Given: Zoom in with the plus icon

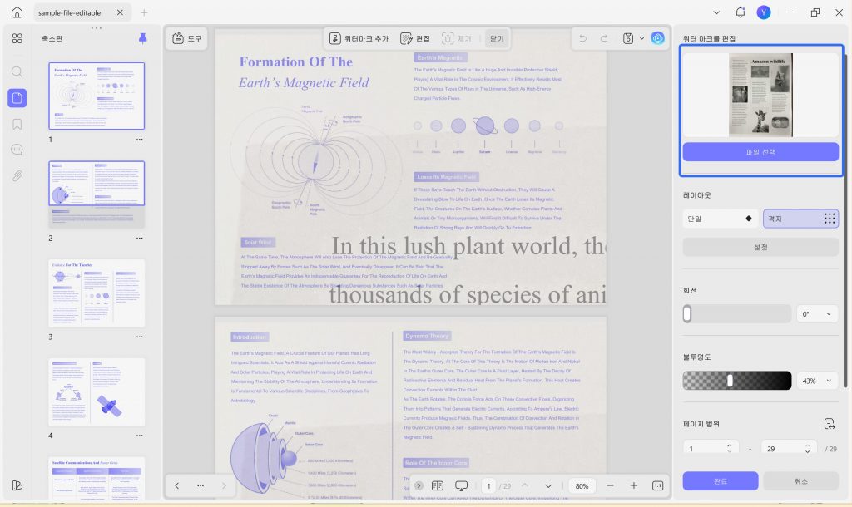Looking at the screenshot, I should tap(633, 485).
